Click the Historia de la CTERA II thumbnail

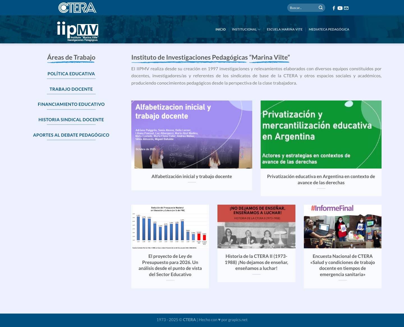click(x=256, y=226)
